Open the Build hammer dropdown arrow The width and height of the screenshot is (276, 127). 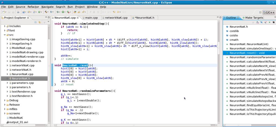coord(48,12)
